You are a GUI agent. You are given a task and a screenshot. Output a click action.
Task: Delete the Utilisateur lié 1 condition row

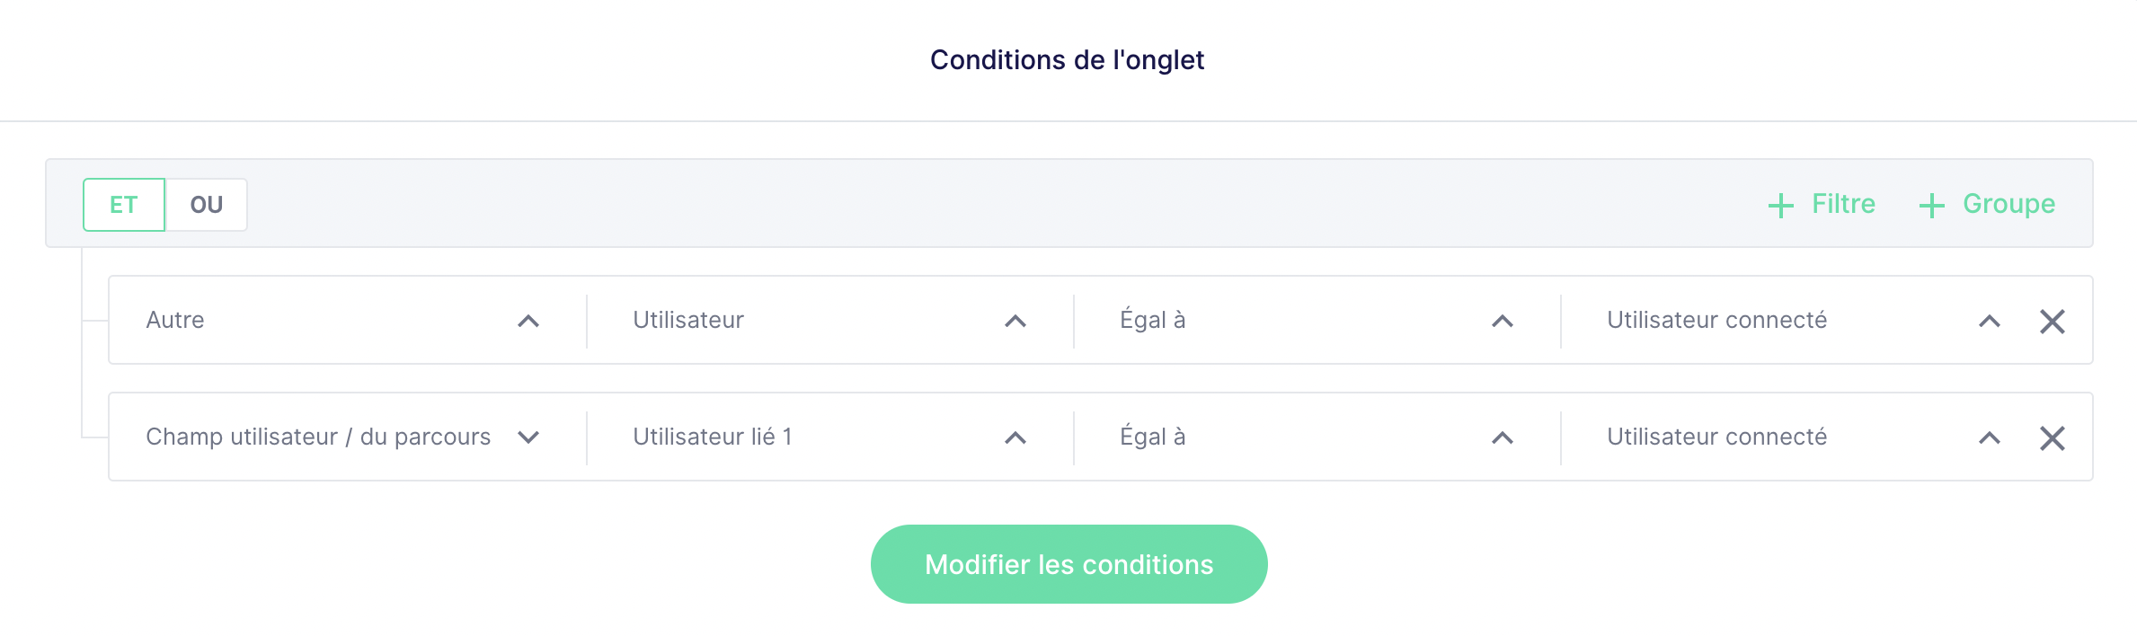[x=2053, y=437]
